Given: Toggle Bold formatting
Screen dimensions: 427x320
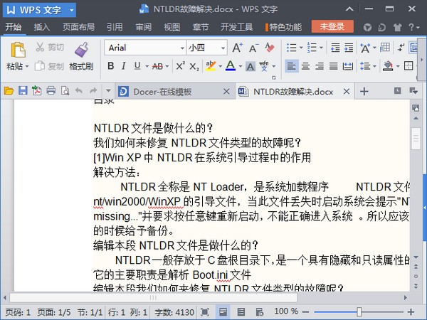Looking at the screenshot, I should (x=110, y=66).
